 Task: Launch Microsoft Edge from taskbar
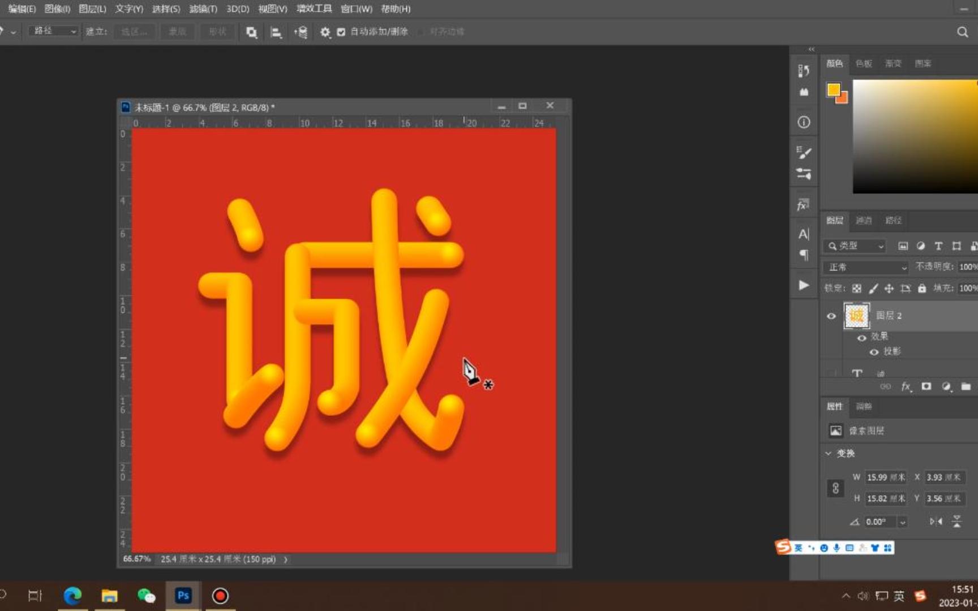point(73,595)
